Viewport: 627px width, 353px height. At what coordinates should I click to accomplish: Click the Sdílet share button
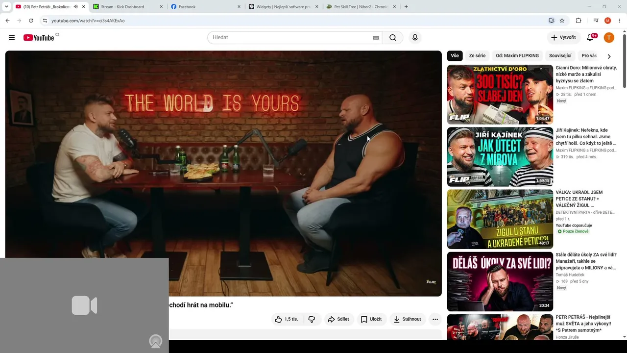tap(338, 319)
